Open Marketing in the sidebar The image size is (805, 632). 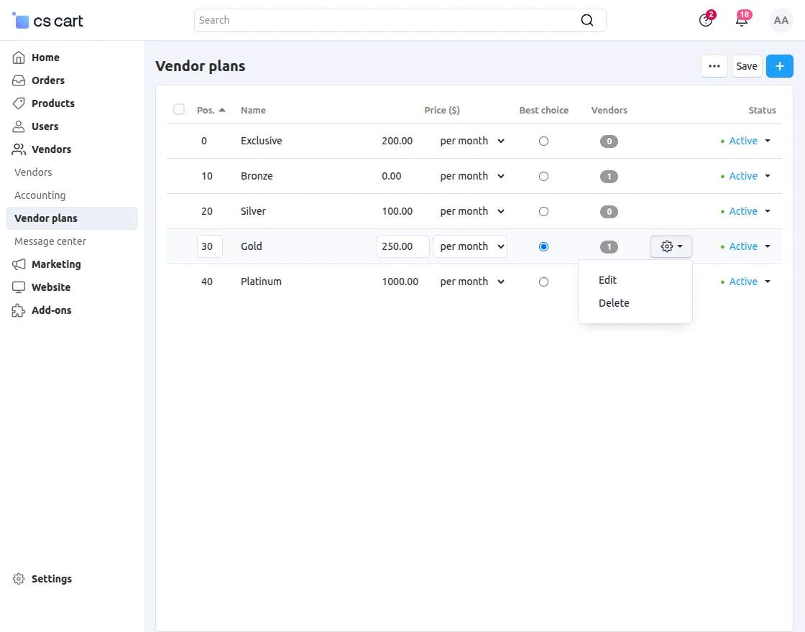(56, 264)
